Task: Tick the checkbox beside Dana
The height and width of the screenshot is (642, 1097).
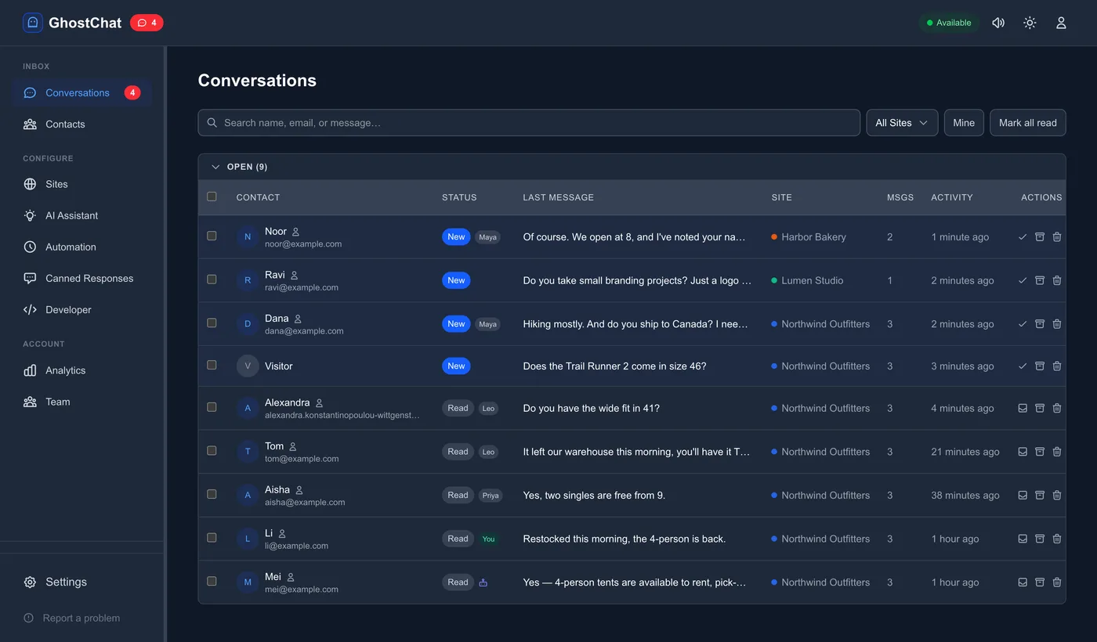Action: (x=212, y=323)
